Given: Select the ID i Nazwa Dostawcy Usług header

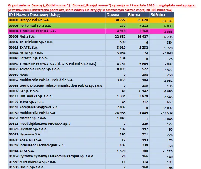Looking at the screenshot, I should click(56, 15).
